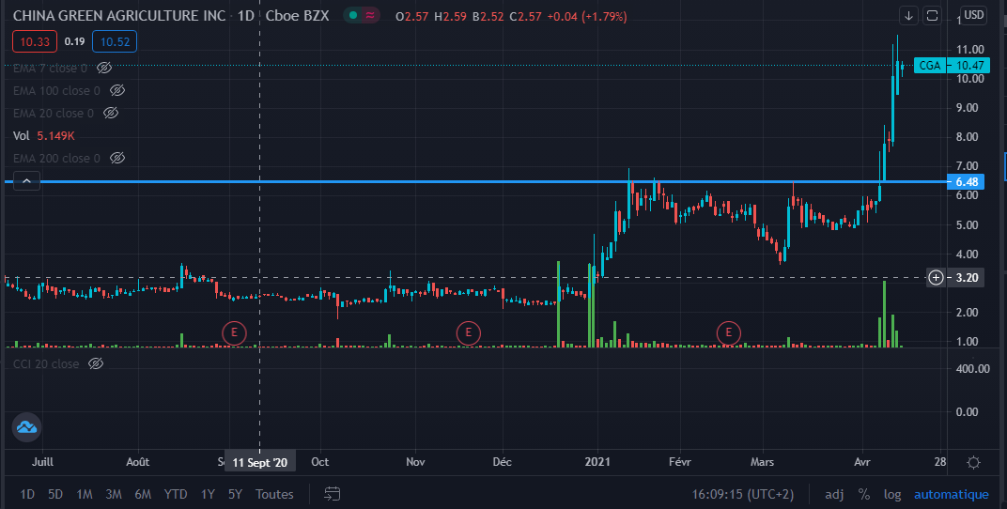Image resolution: width=1007 pixels, height=509 pixels.
Task: Click the EMA 100 close 0 legend label
Action: click(x=56, y=90)
